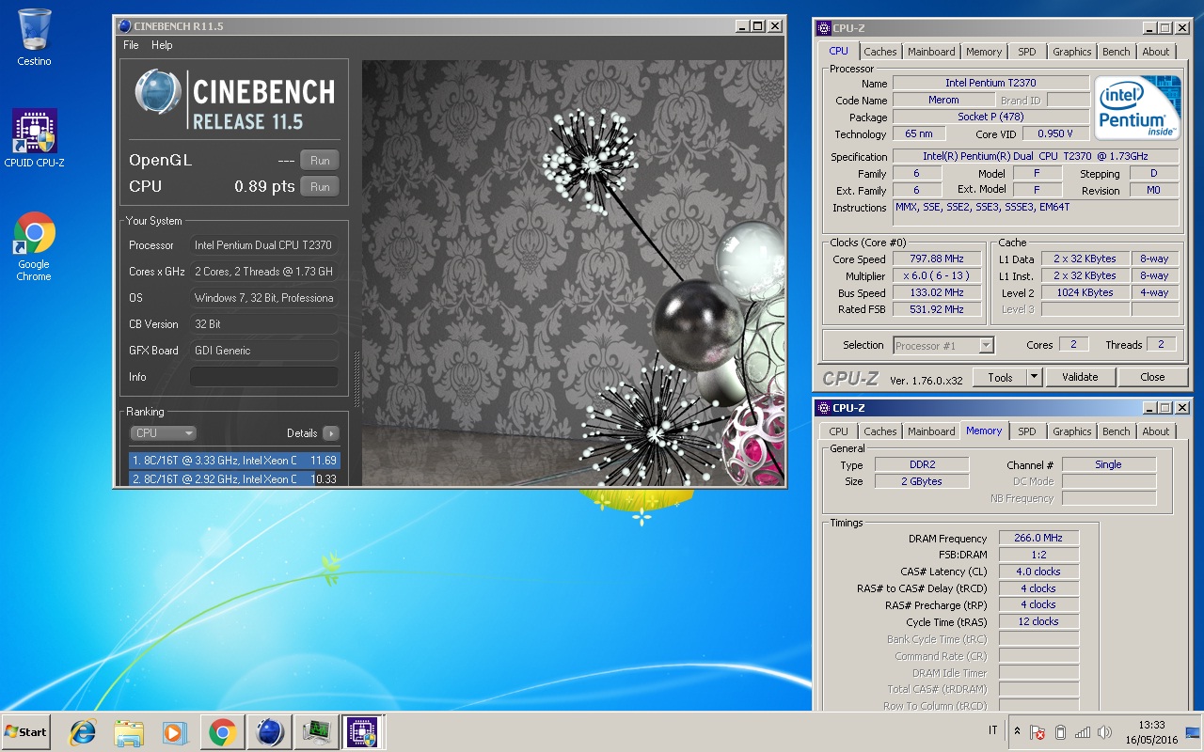Click the Intel Pentium inside logo

click(x=1138, y=107)
